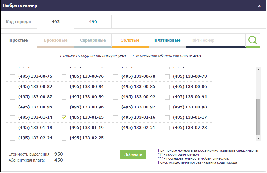Enable the (495) 133-01-16 number
This screenshot has width=267, height=173.
[x=116, y=118]
